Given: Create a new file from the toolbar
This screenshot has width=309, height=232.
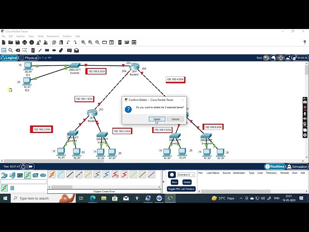Looking at the screenshot, I should coord(3,43).
